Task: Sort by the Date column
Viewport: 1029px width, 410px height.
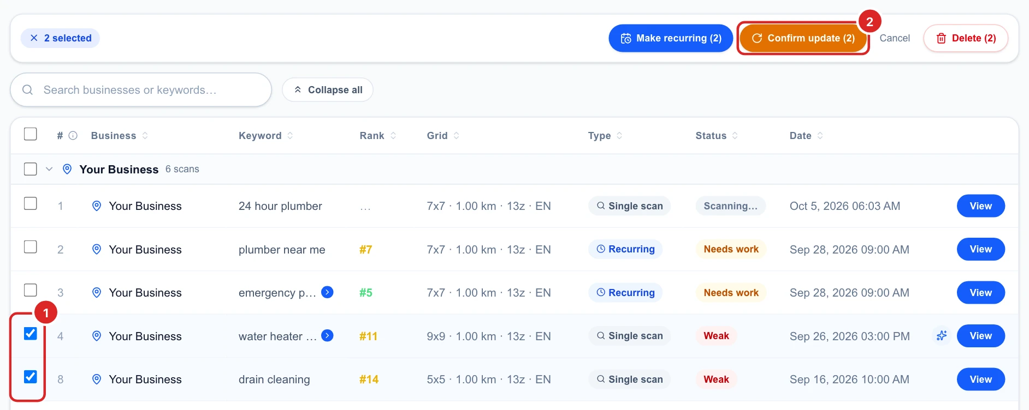Action: (806, 136)
